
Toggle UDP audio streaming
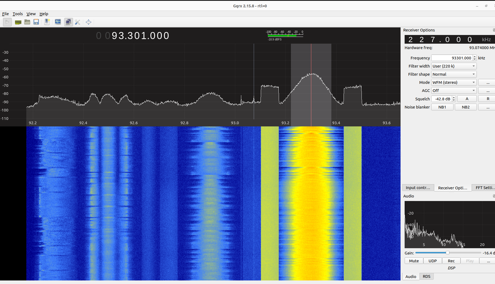pos(433,261)
